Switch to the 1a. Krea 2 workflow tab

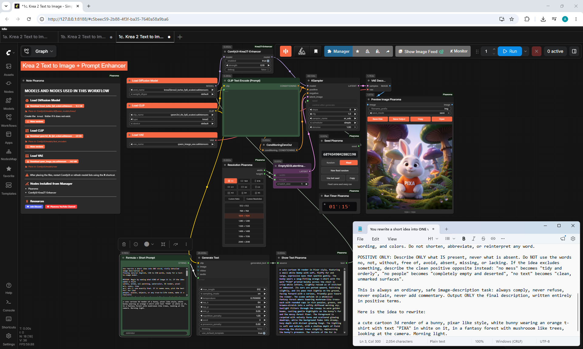coord(25,37)
